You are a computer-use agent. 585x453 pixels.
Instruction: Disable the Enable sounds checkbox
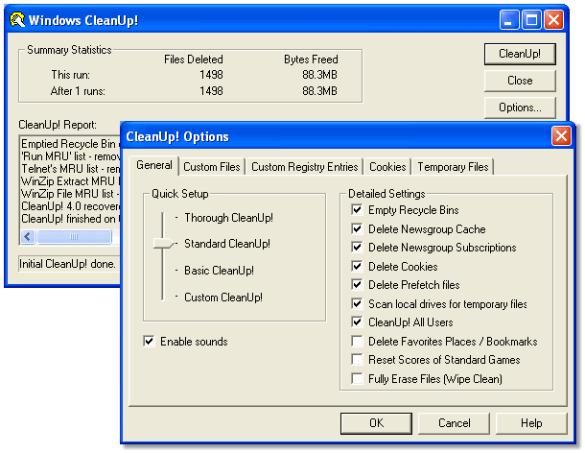tap(149, 341)
